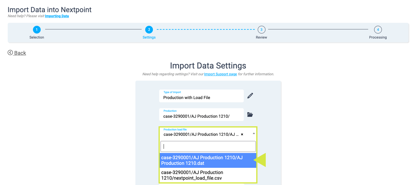The height and width of the screenshot is (185, 416).
Task: Open the Importing Data help link
Action: [x=57, y=16]
